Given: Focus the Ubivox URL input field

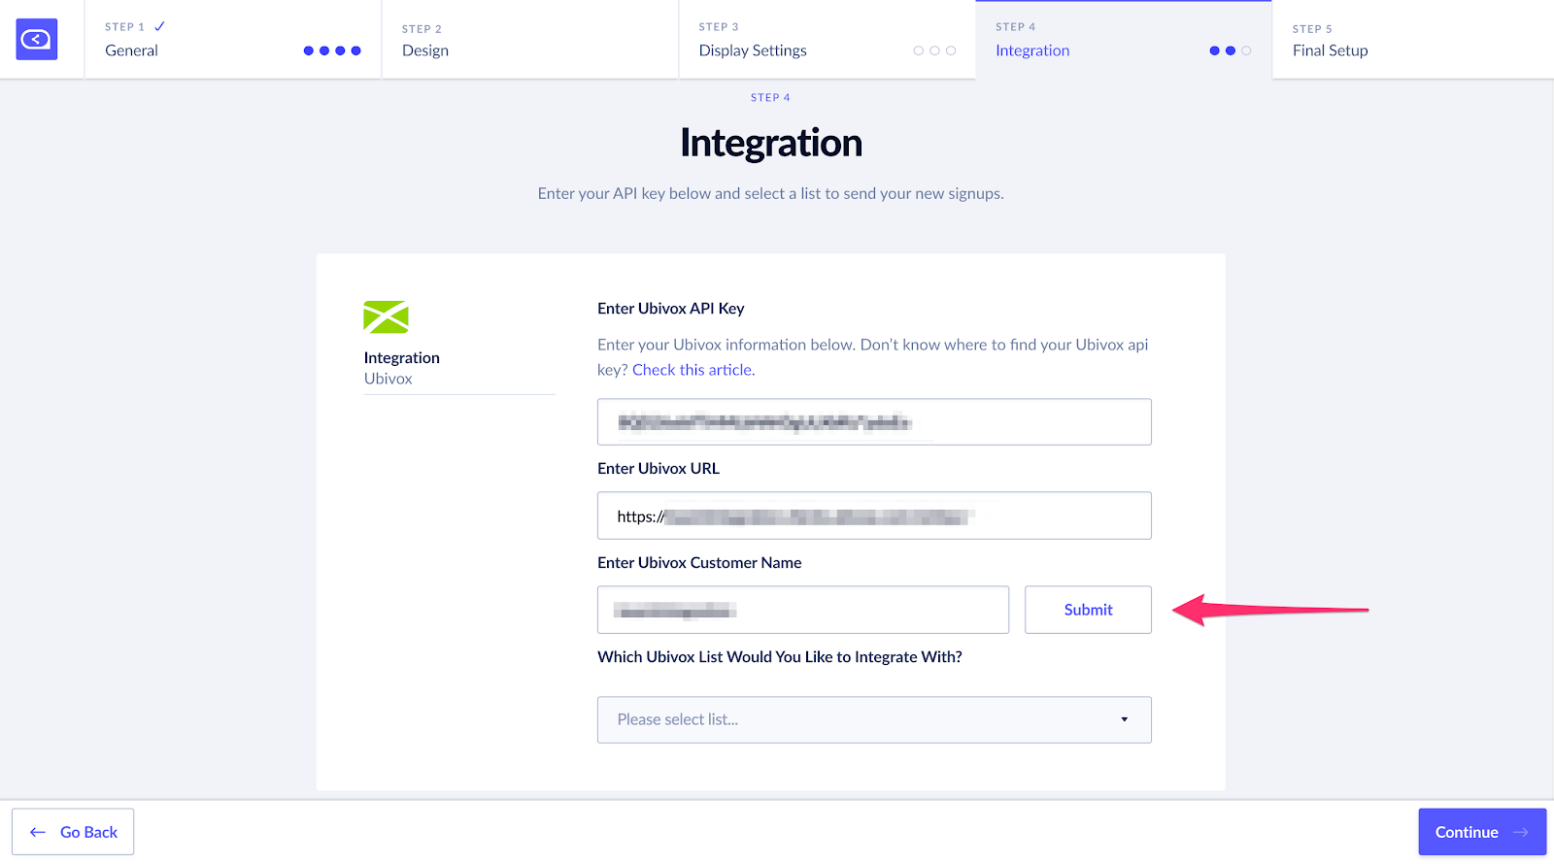Looking at the screenshot, I should coord(874,515).
